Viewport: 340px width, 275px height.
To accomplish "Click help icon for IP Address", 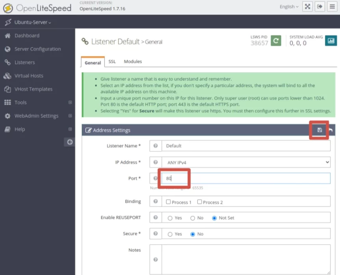I will pos(155,162).
